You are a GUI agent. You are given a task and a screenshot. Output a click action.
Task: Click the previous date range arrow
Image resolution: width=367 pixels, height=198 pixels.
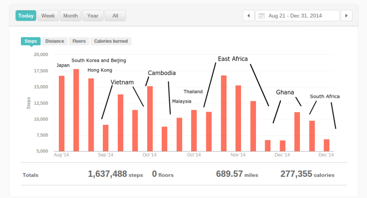(x=248, y=16)
